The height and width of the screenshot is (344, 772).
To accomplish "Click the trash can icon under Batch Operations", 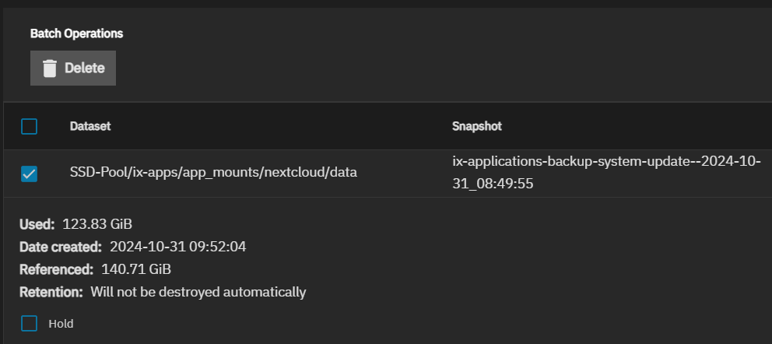I will (49, 68).
